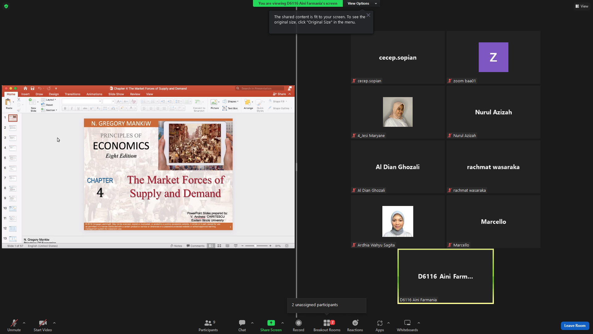
Task: Click the View button at top right
Action: [582, 6]
